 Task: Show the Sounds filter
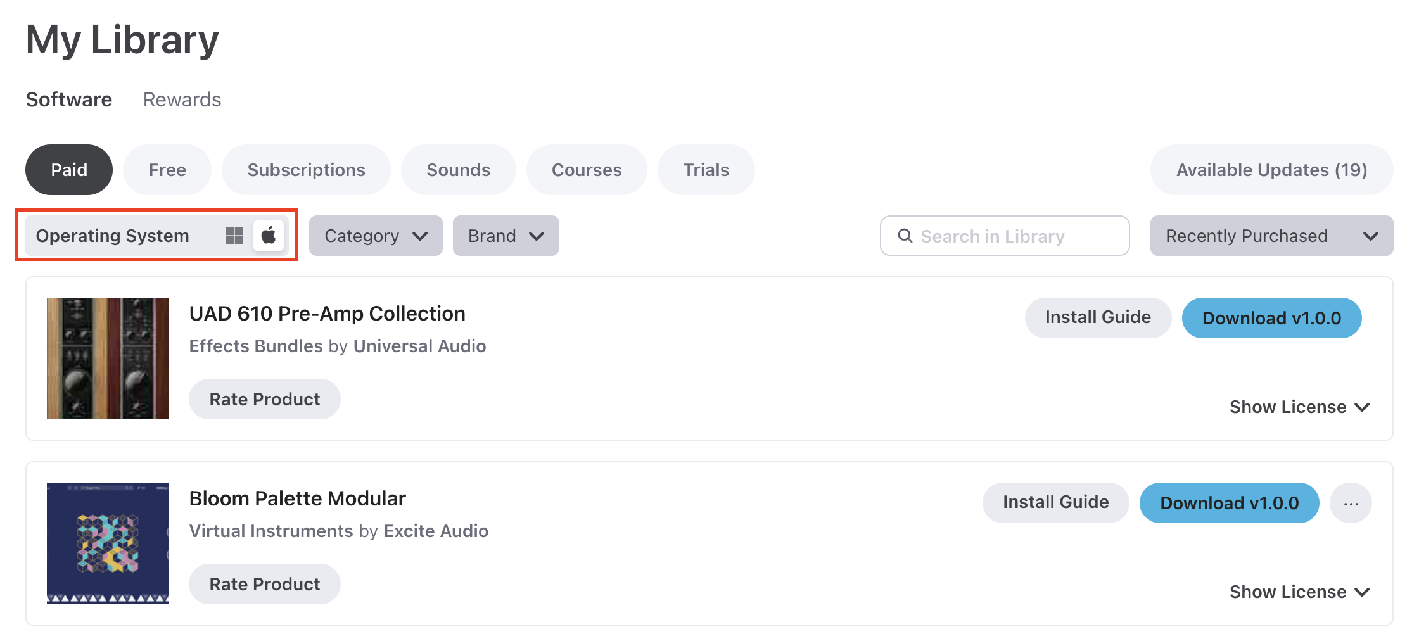point(458,170)
